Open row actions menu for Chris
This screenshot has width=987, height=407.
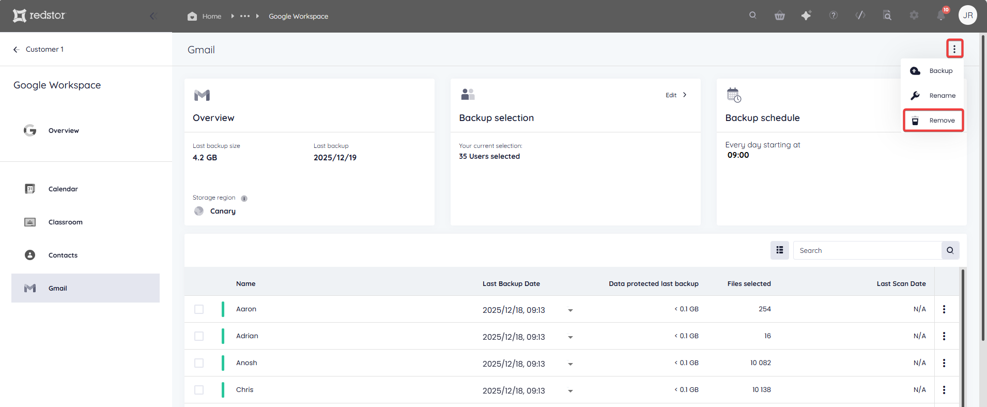coord(944,390)
